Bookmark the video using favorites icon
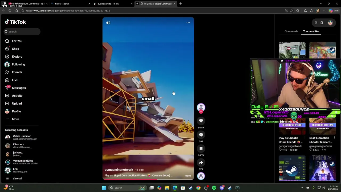The width and height of the screenshot is (341, 192). coord(201,149)
